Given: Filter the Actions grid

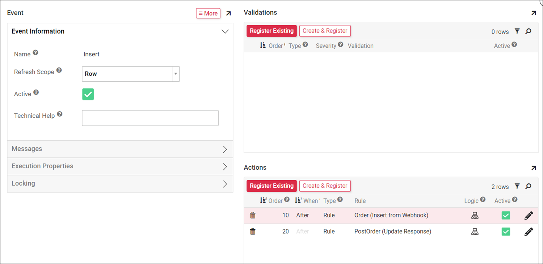Looking at the screenshot, I should [517, 186].
